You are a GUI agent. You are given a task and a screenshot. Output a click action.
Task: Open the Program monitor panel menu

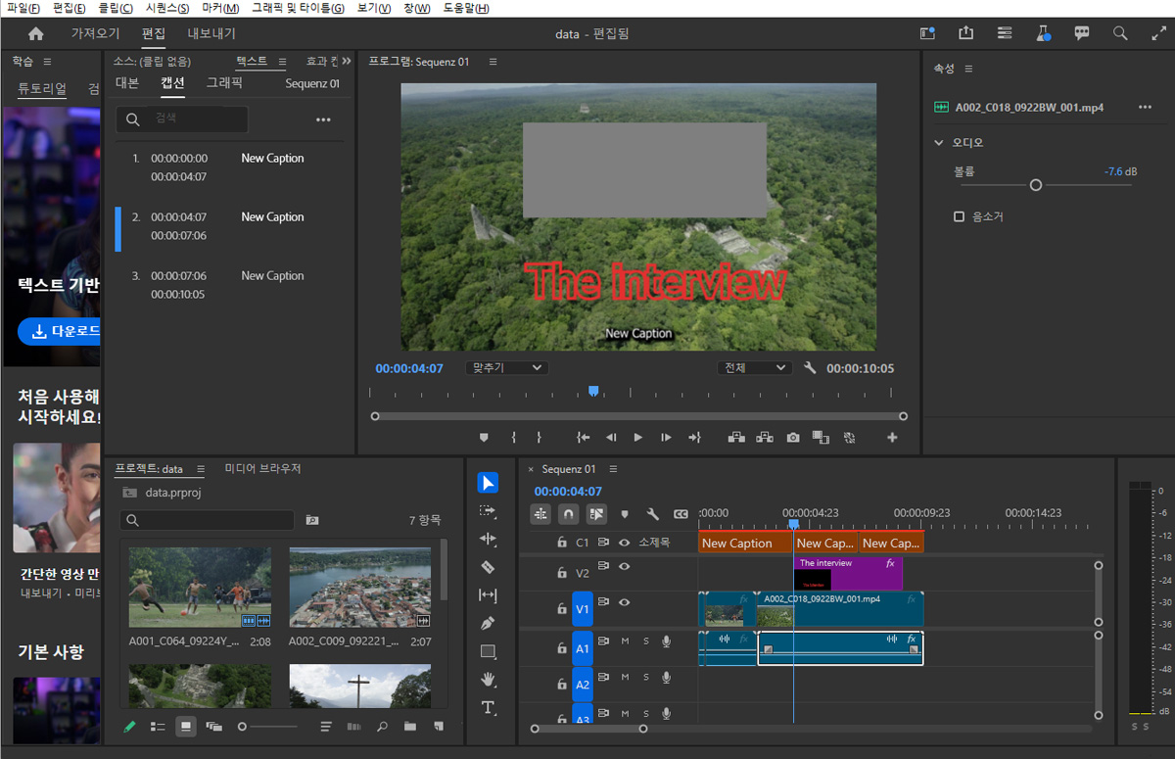493,62
